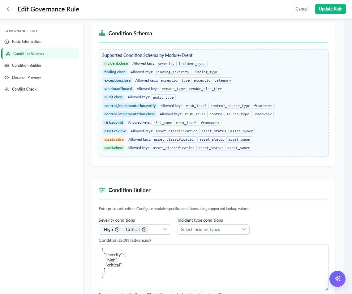Screen dimensions: 352x294
Task: Click the vendor.offboard event badge
Action: click(x=118, y=89)
